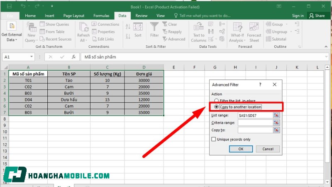Switch to Formulas tab
This screenshot has height=187, width=332.
pos(101,16)
